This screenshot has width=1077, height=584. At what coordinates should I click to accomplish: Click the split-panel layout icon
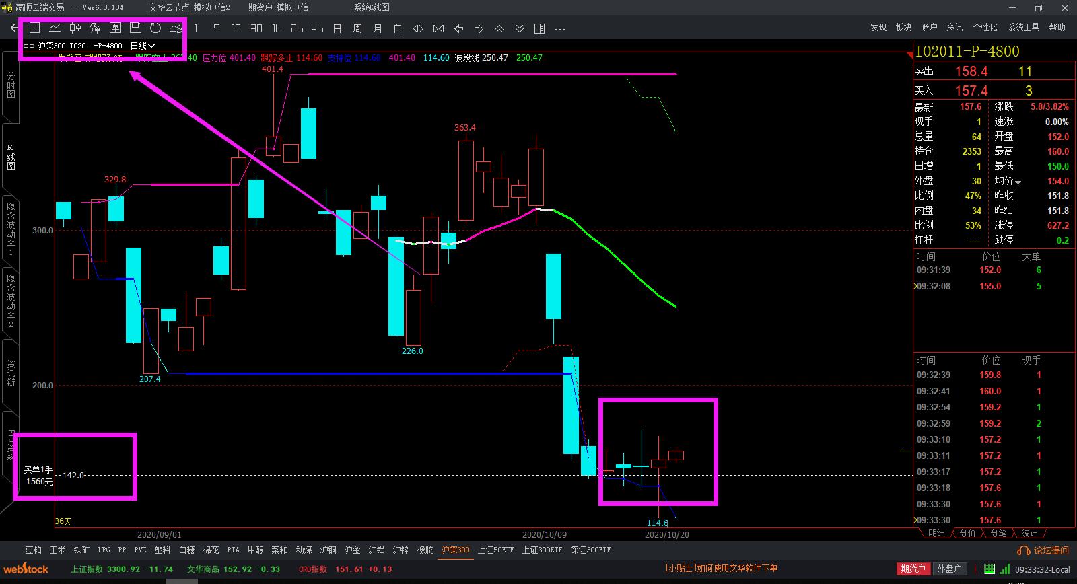[x=539, y=28]
